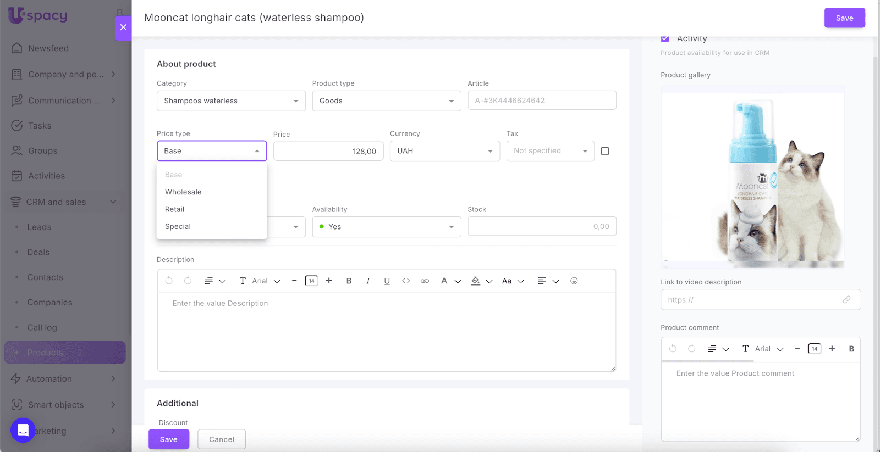Close the product panel with X
The width and height of the screenshot is (880, 452).
tap(123, 27)
